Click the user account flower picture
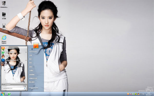 (36, 46)
